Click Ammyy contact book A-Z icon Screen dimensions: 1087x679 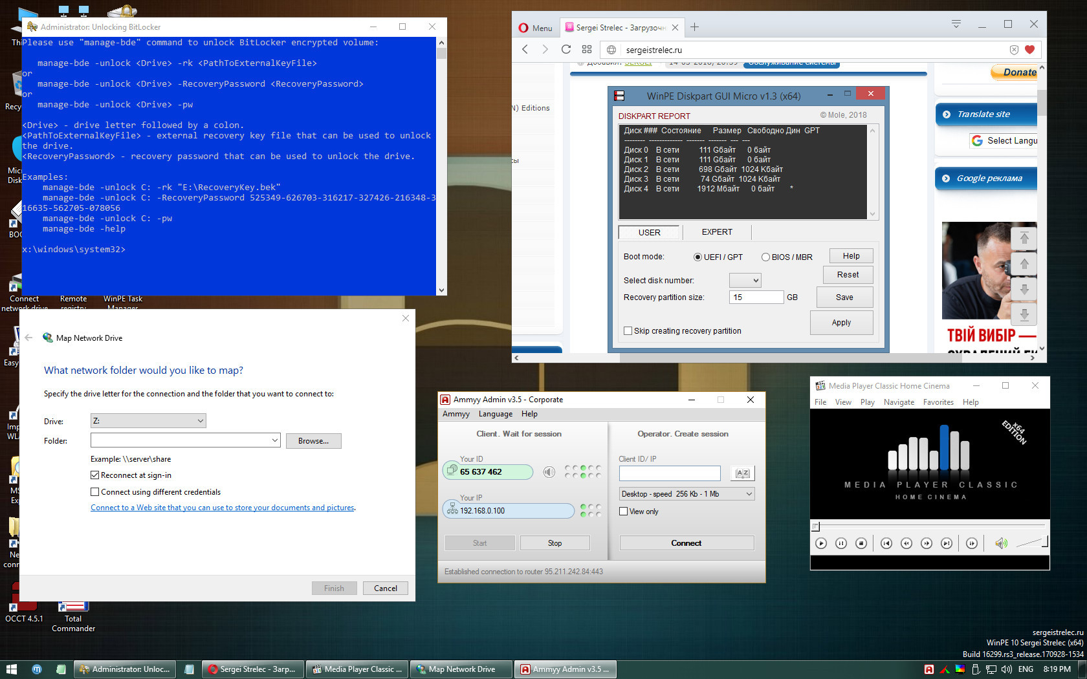tap(742, 473)
